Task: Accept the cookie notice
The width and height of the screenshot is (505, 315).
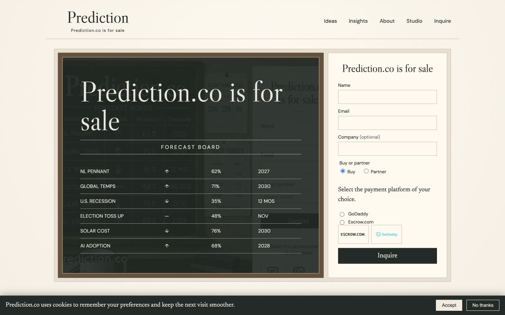Action: pos(449,305)
